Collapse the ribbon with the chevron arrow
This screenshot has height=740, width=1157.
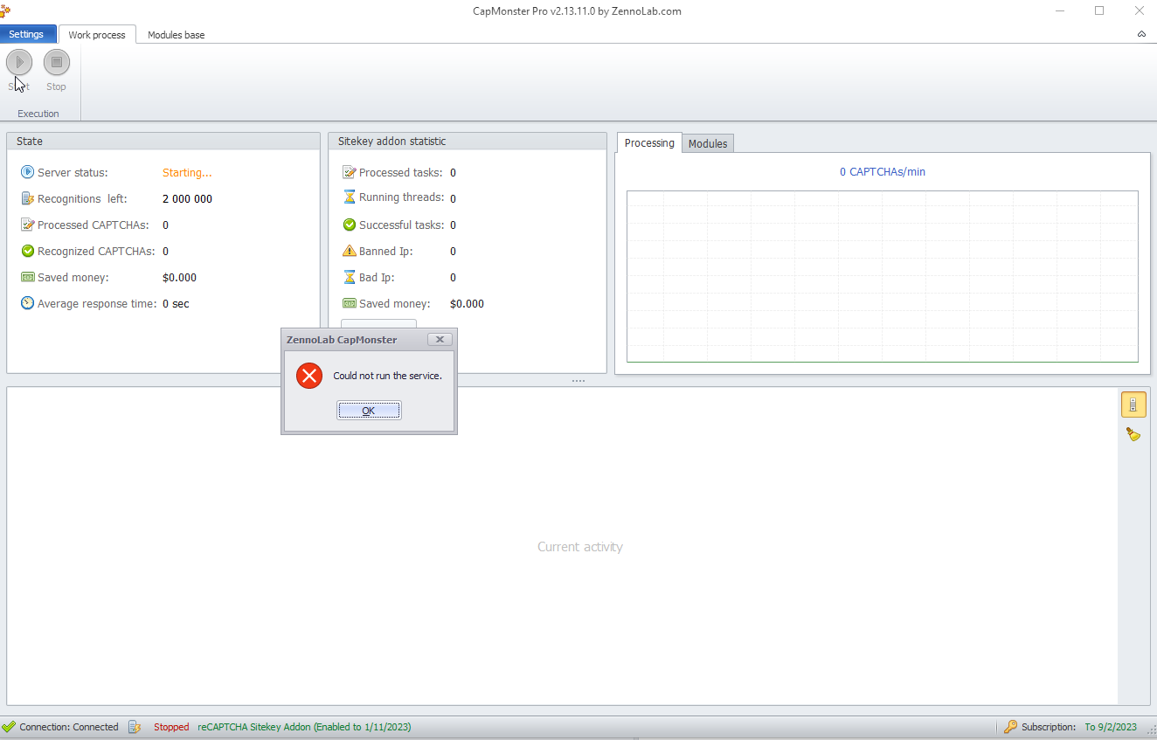[x=1141, y=34]
